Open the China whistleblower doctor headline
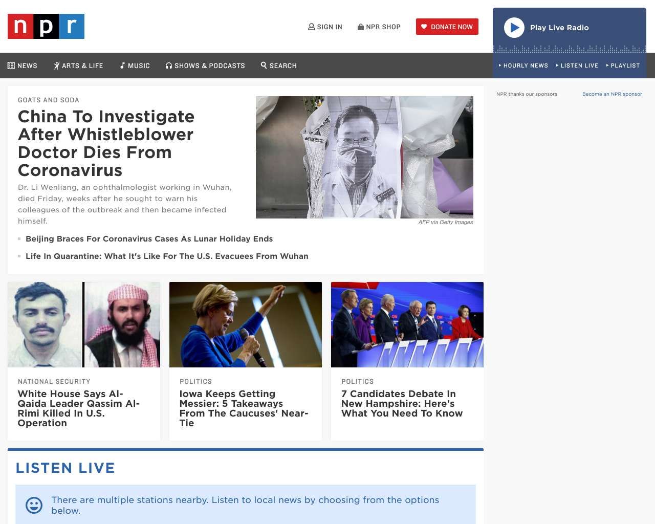This screenshot has width=655, height=524. tap(106, 143)
